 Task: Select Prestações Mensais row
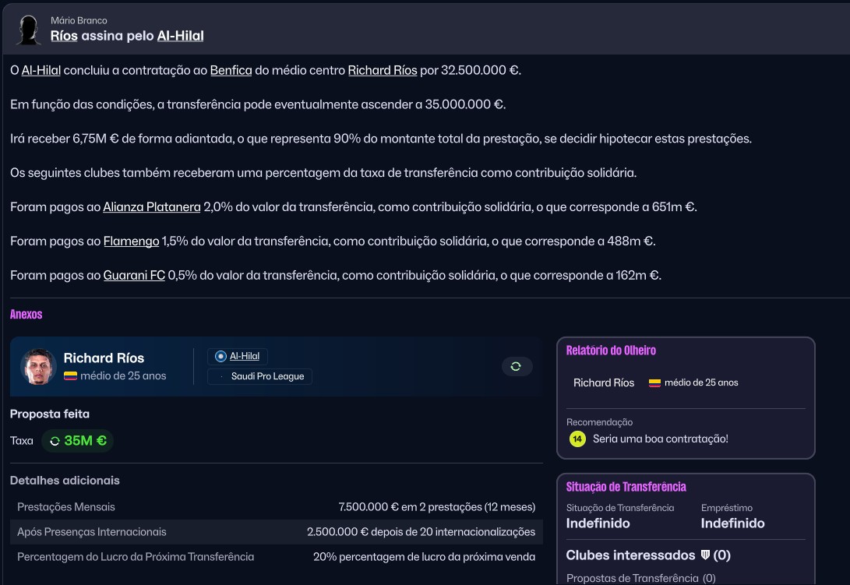pyautogui.click(x=277, y=507)
